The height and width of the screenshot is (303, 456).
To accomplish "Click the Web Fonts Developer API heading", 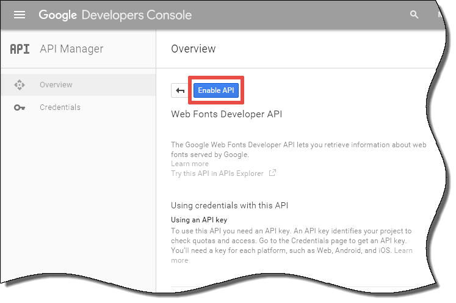I will coord(226,114).
